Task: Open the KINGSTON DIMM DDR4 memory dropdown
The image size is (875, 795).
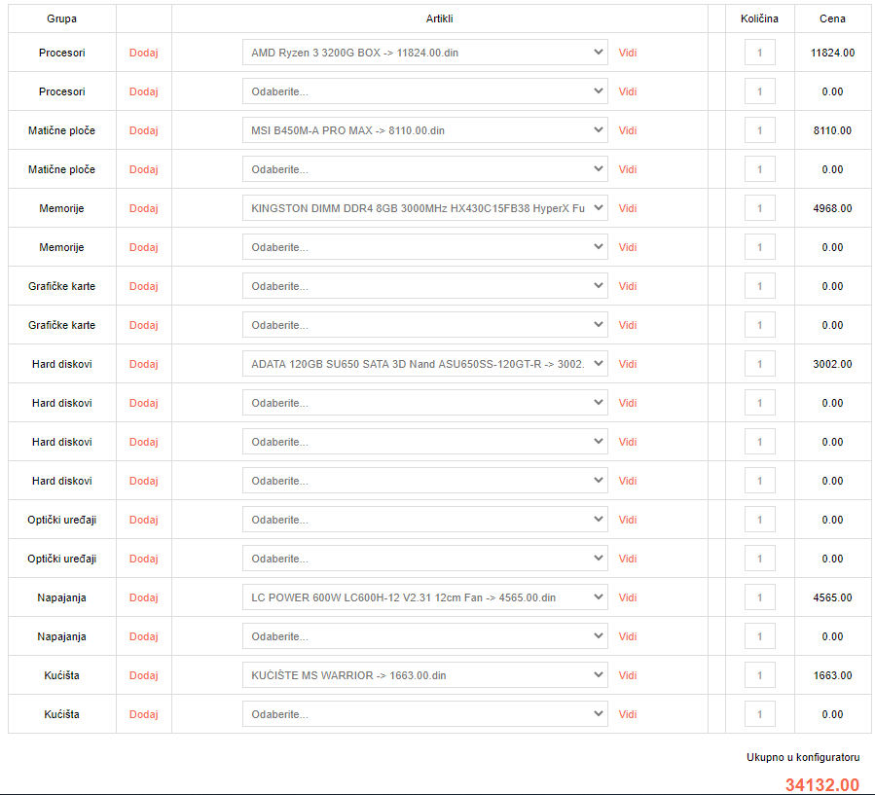Action: (x=424, y=208)
